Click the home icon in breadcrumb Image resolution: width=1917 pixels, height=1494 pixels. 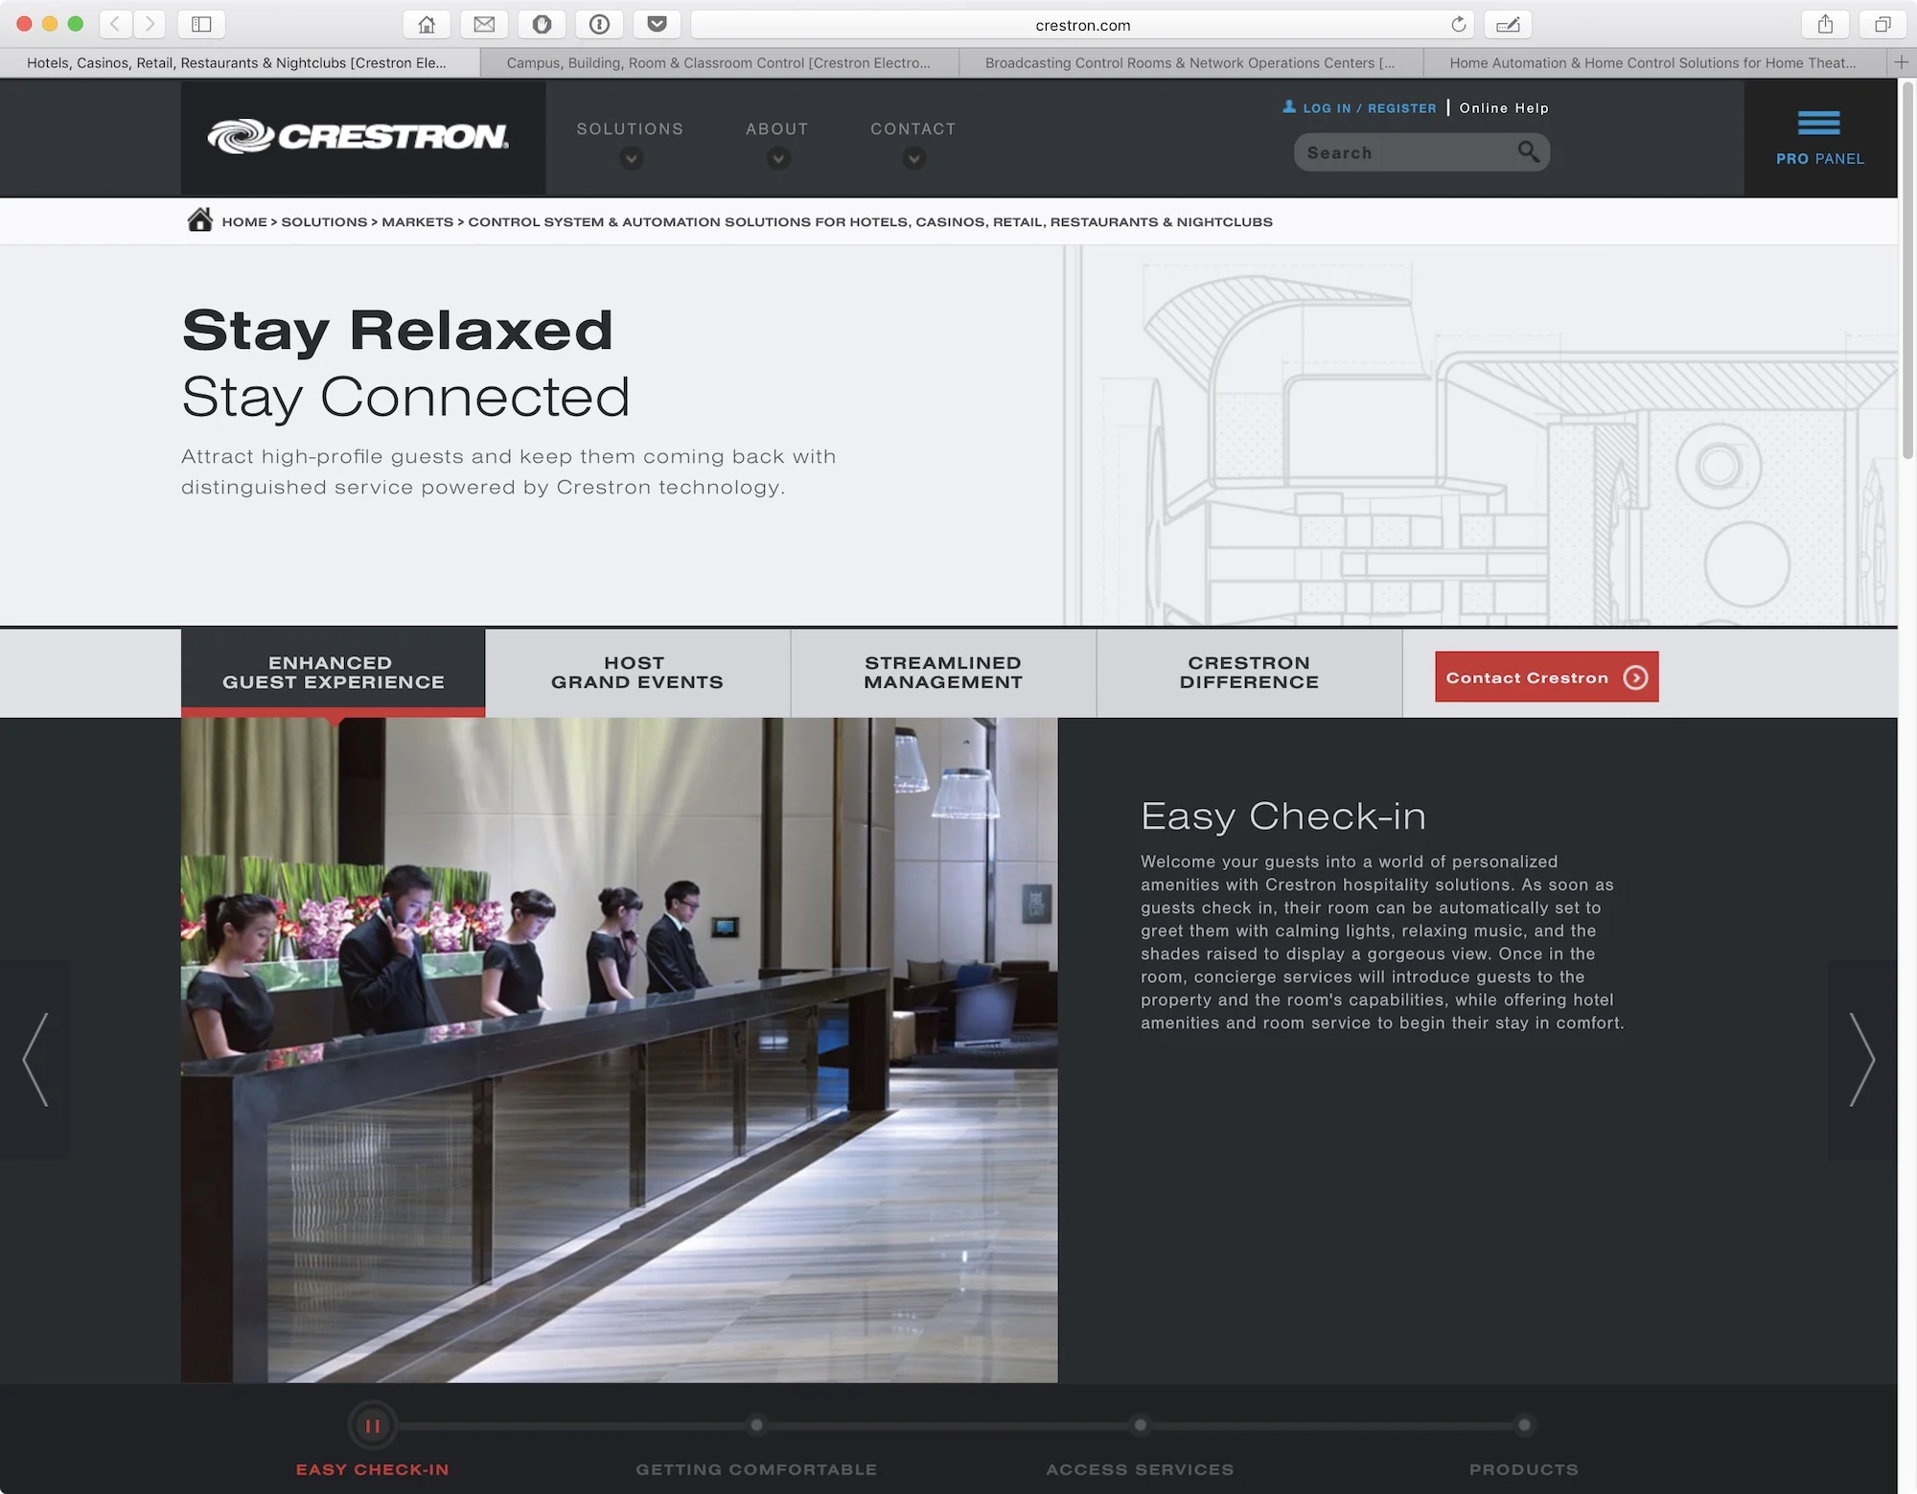[199, 220]
